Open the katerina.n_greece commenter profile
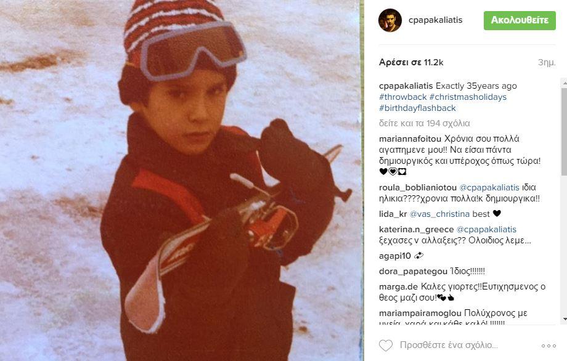567x361 pixels. tap(416, 229)
